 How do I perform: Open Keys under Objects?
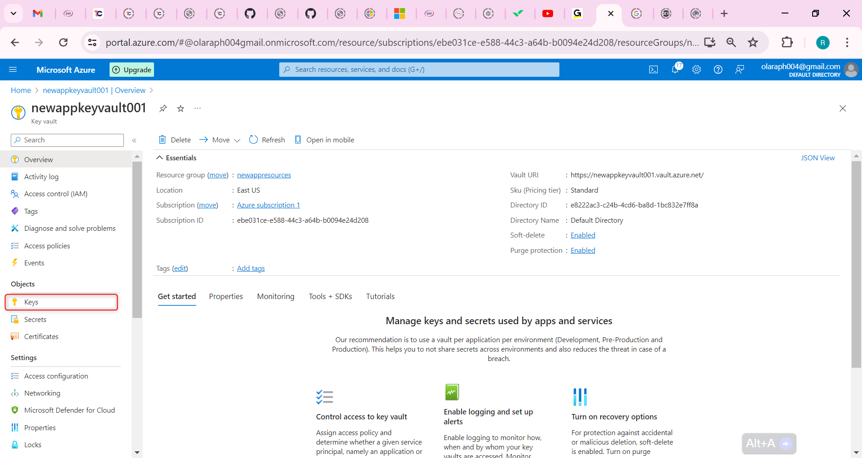[62, 302]
